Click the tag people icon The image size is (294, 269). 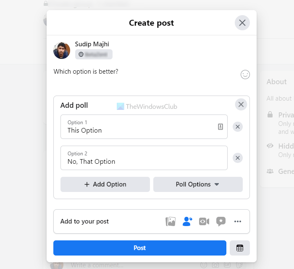(x=187, y=221)
